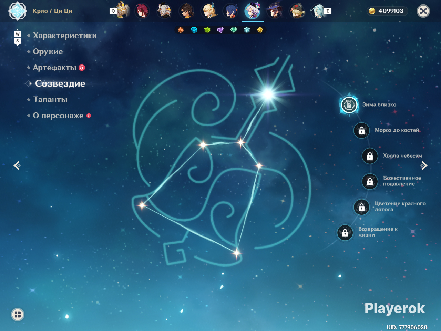Click the W key hint above the menu
The image size is (441, 331).
(18, 34)
